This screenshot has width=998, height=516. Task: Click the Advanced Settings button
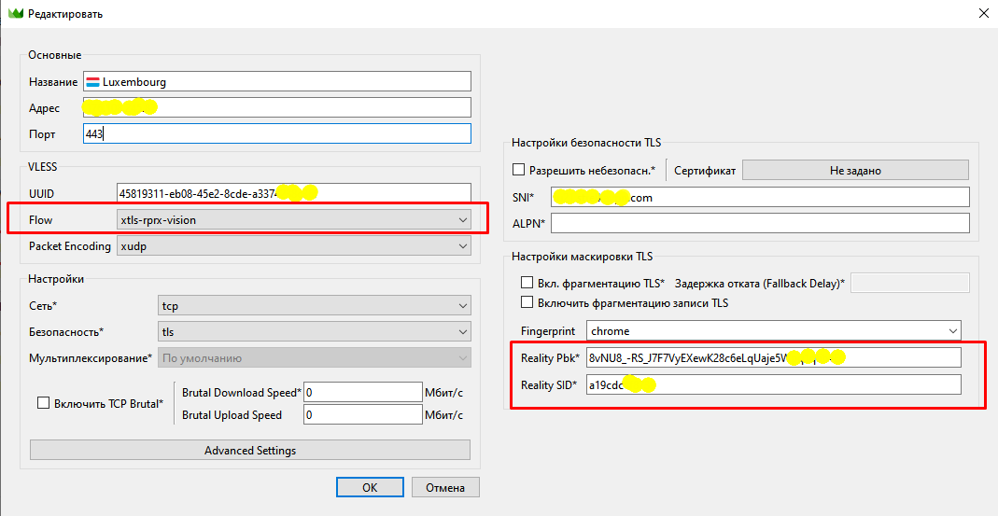click(250, 451)
